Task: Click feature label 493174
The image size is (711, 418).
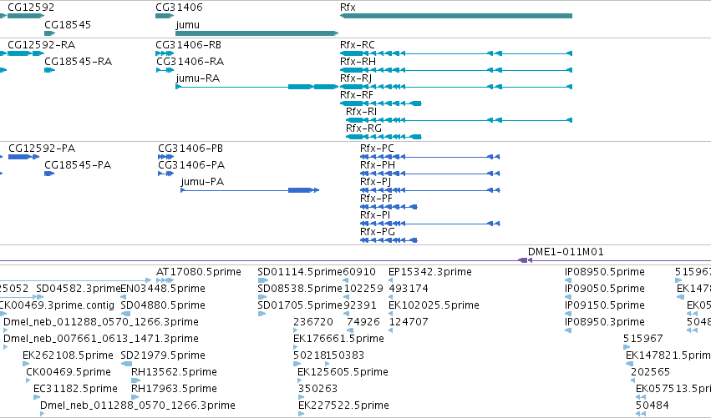Action: click(408, 289)
